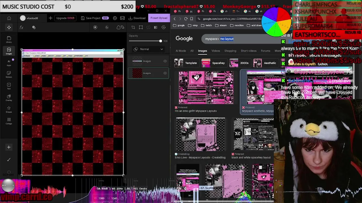
Task: Reload the browser page
Action: [186, 19]
